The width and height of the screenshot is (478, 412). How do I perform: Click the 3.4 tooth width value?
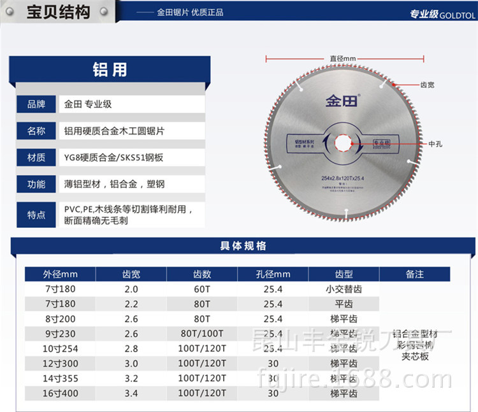pyautogui.click(x=131, y=394)
